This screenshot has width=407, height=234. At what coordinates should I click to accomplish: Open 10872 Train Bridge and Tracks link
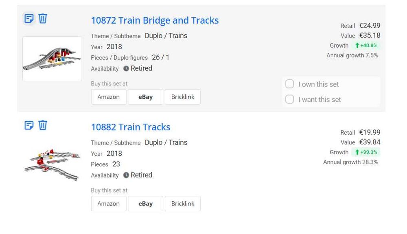[155, 20]
